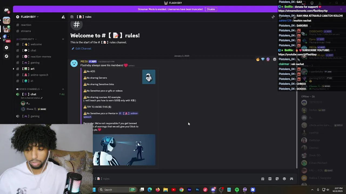
Task: Open Discover servers compass icon
Action: [6, 56]
